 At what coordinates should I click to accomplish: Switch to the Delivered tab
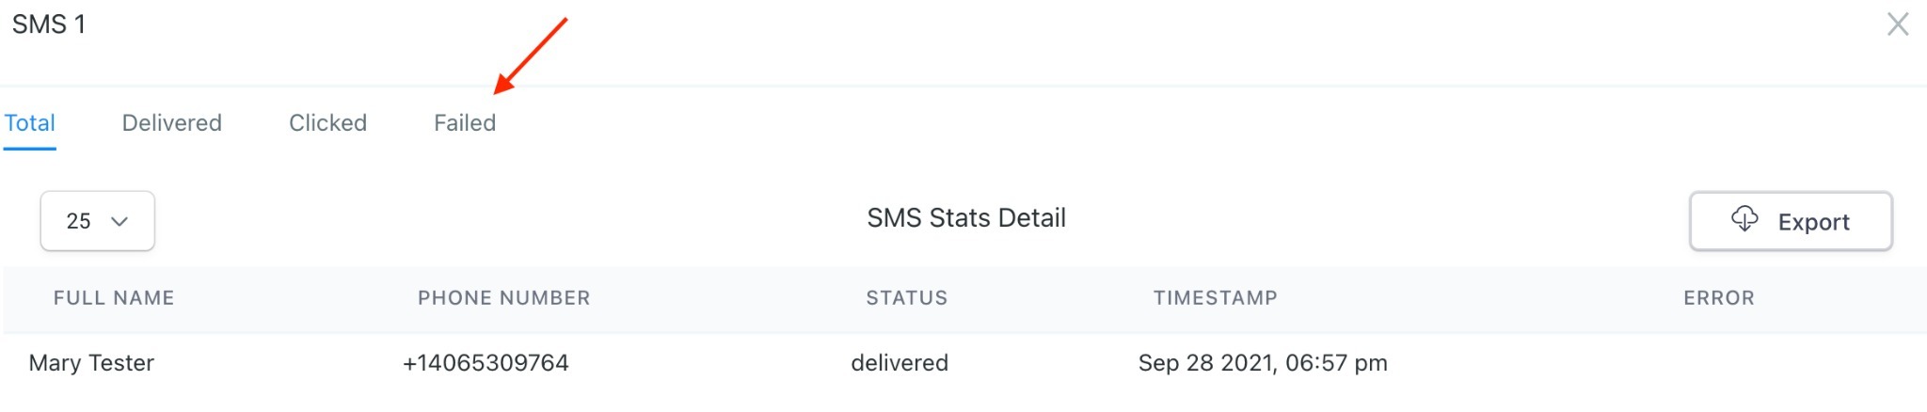pyautogui.click(x=172, y=123)
